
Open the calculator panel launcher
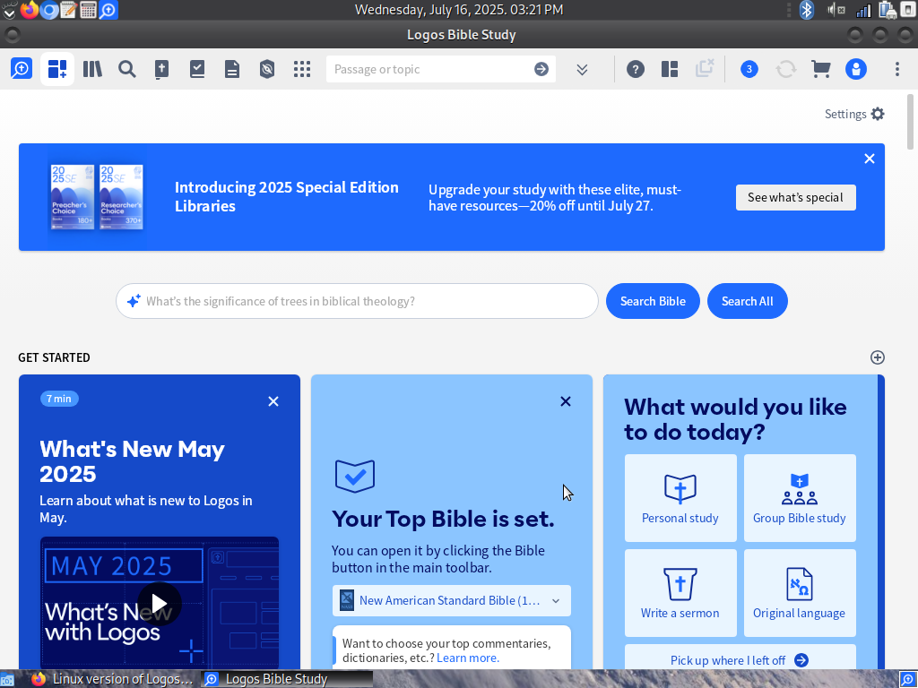tap(88, 9)
